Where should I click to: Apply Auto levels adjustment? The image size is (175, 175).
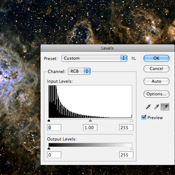[157, 82]
